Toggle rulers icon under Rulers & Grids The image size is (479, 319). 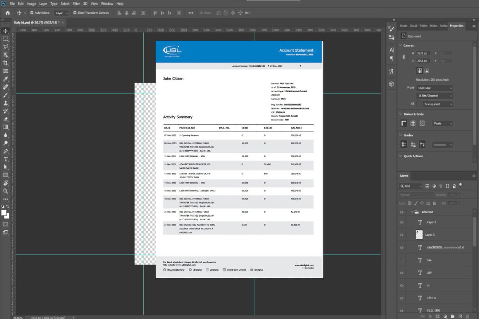tap(404, 123)
